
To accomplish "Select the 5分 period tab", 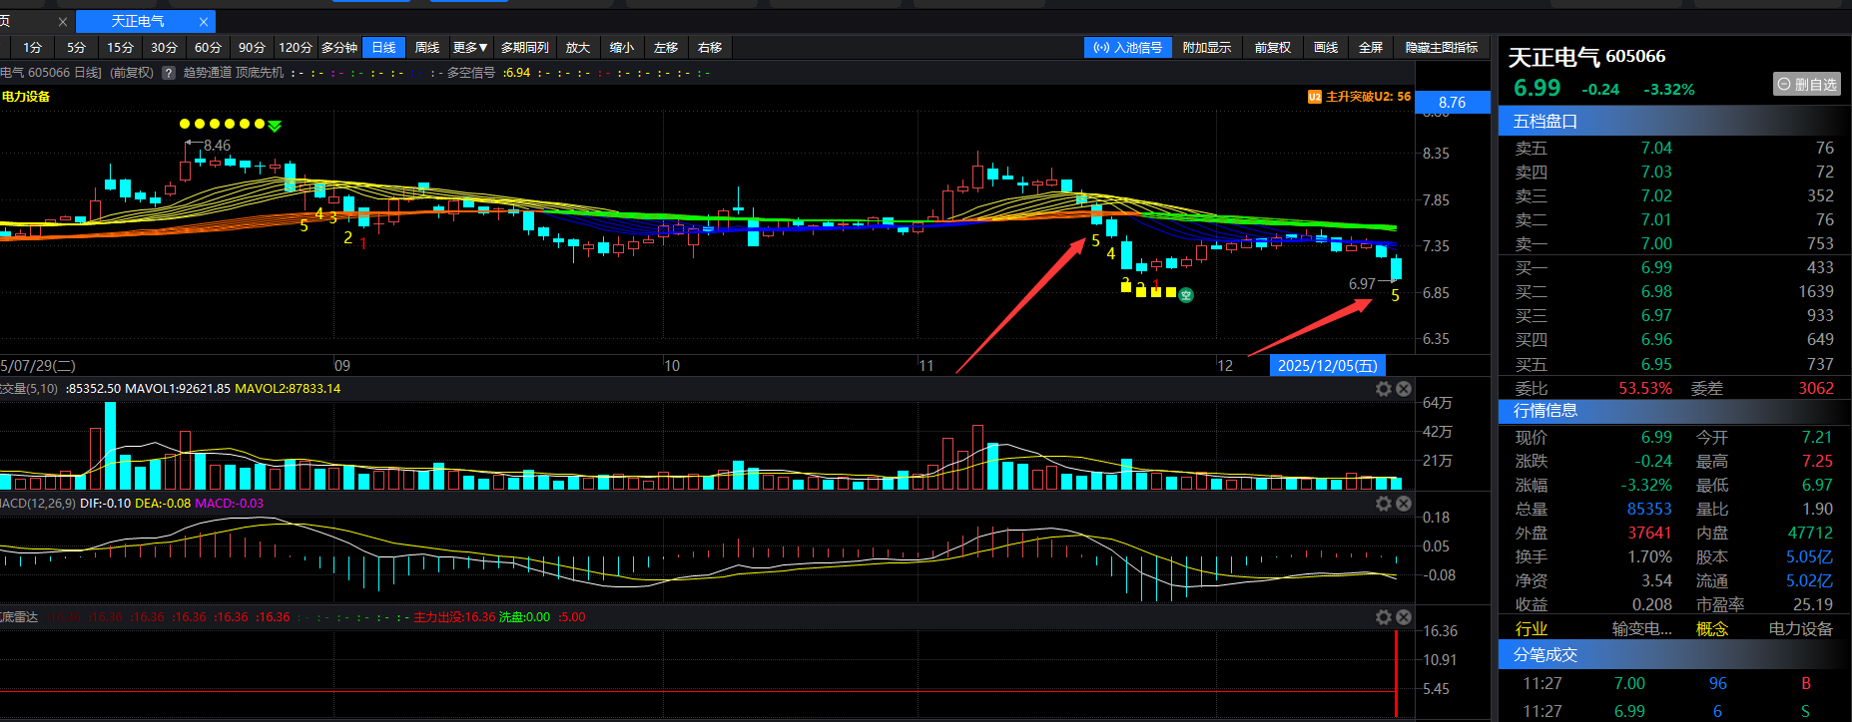I will pyautogui.click(x=77, y=47).
